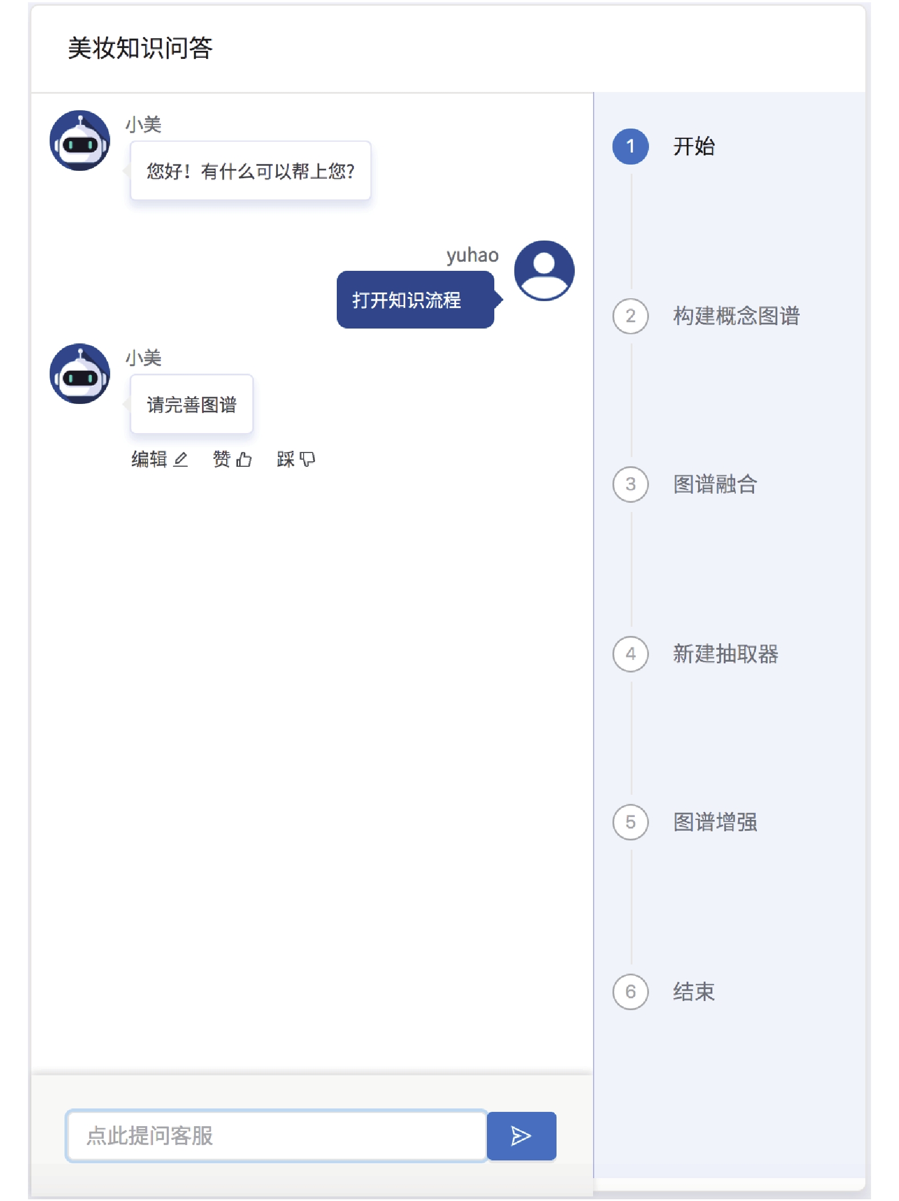
Task: Go to step 3 图谱融合
Action: (x=630, y=485)
